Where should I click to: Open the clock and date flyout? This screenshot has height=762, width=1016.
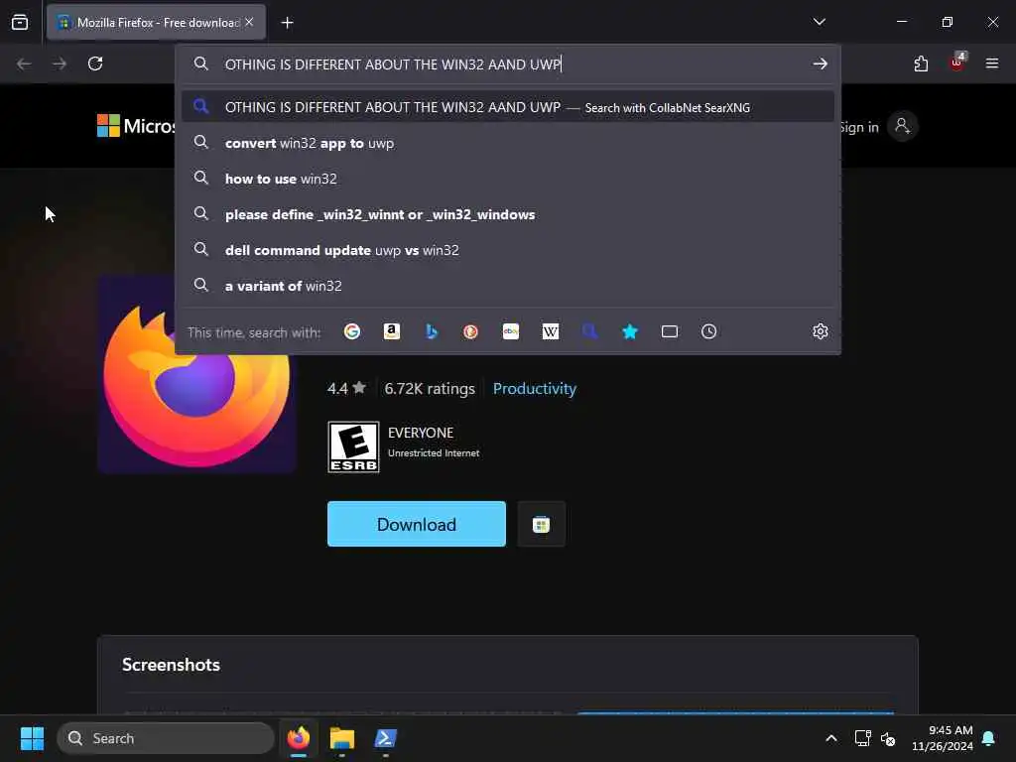(x=943, y=738)
